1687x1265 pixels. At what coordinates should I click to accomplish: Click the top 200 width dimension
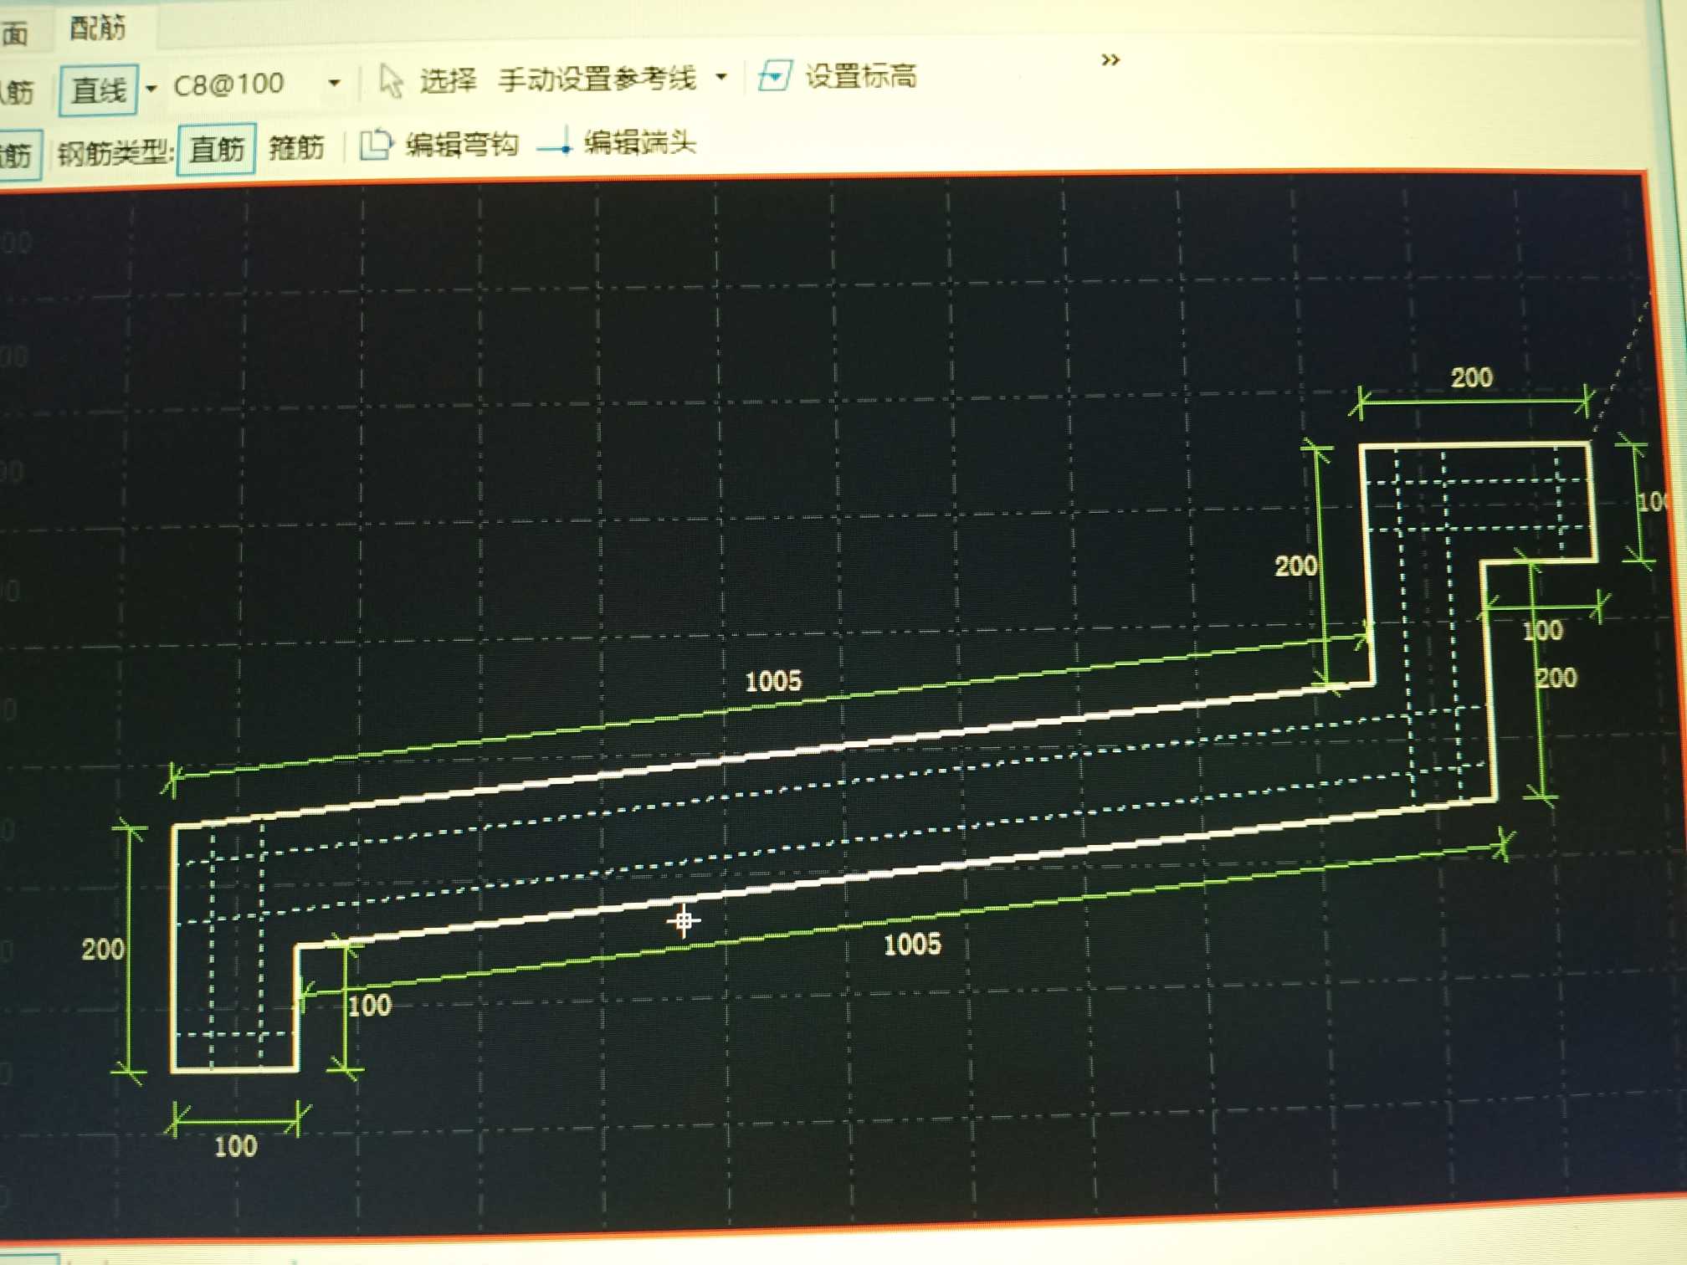1472,377
